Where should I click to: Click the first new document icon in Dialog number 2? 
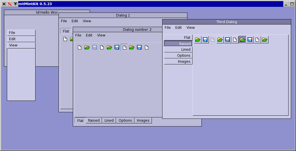coord(80,47)
